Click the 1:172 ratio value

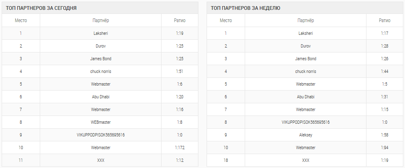180,148
